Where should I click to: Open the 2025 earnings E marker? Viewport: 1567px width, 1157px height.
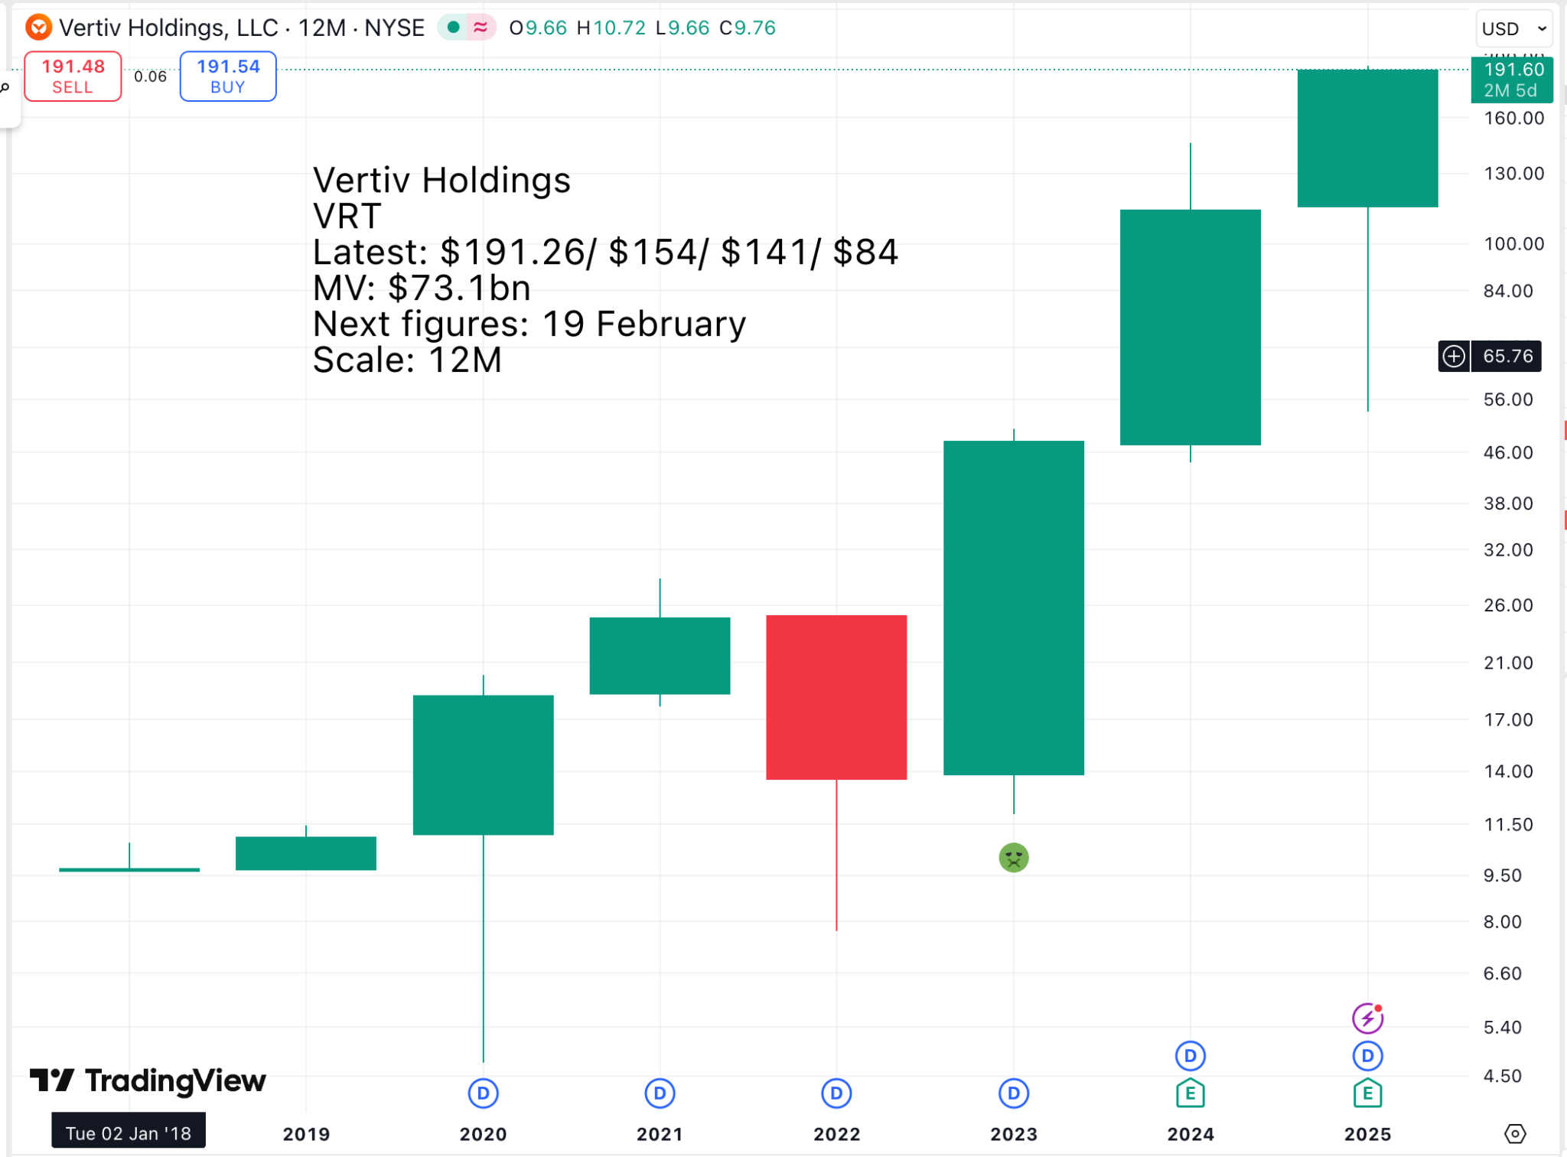[x=1367, y=1093]
